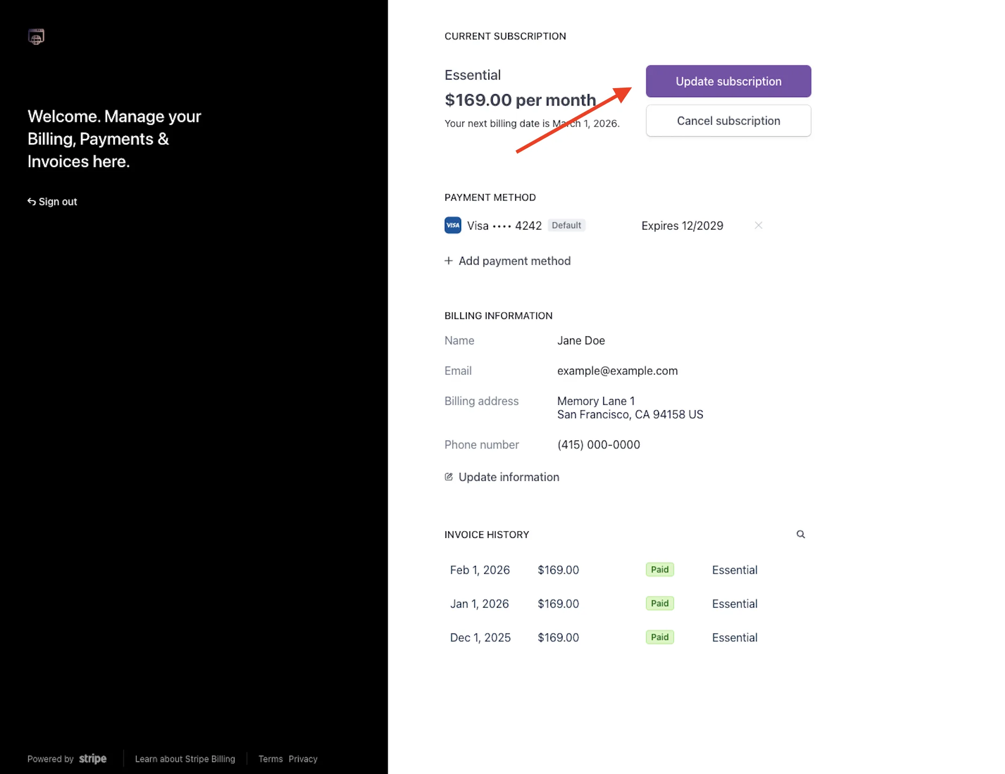Image resolution: width=1005 pixels, height=774 pixels.
Task: Open the Dec 1, 2025 invoice
Action: point(480,637)
